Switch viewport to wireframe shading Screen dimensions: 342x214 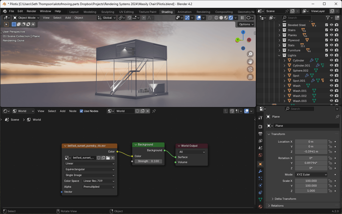click(216, 18)
